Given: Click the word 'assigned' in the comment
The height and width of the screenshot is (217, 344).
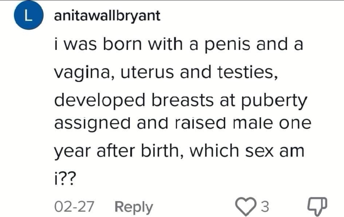Looking at the screenshot, I should [x=92, y=124].
